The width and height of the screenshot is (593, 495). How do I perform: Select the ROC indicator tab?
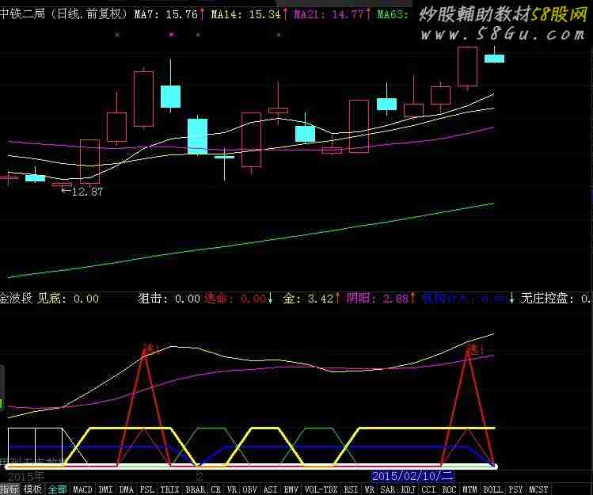click(x=449, y=489)
